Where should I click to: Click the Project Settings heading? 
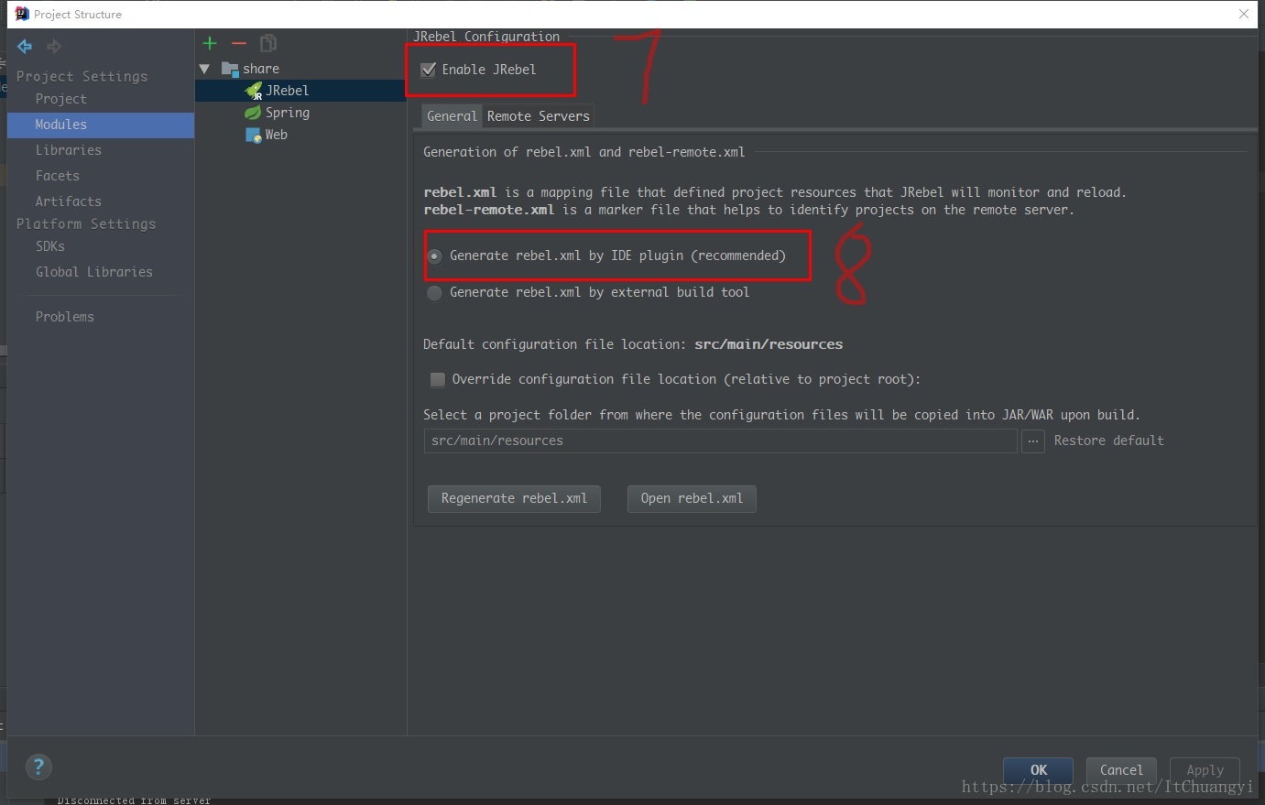click(x=82, y=77)
